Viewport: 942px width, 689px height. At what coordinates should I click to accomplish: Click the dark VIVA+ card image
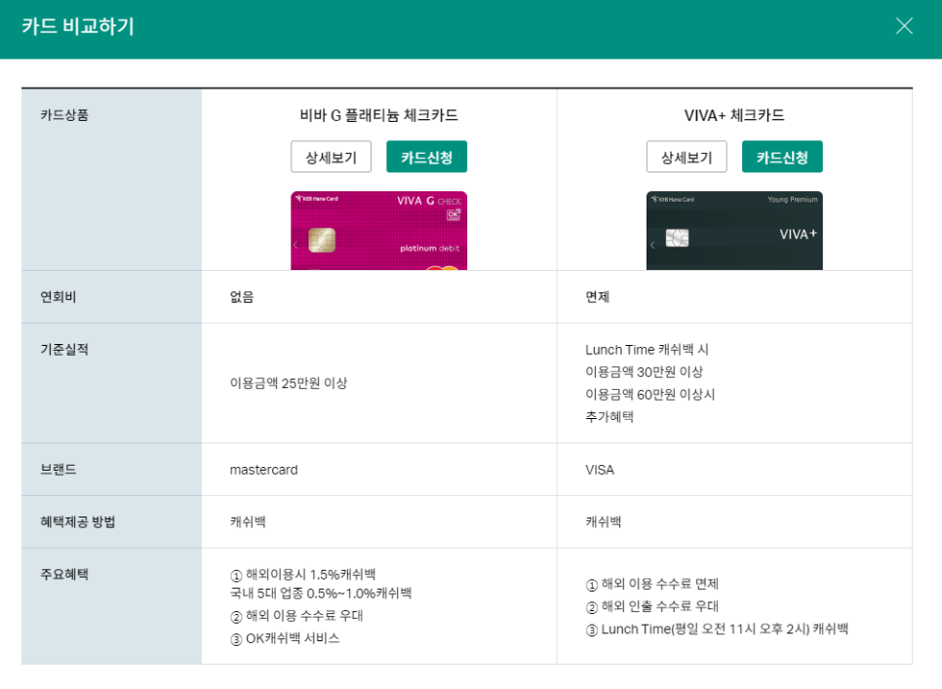click(734, 230)
